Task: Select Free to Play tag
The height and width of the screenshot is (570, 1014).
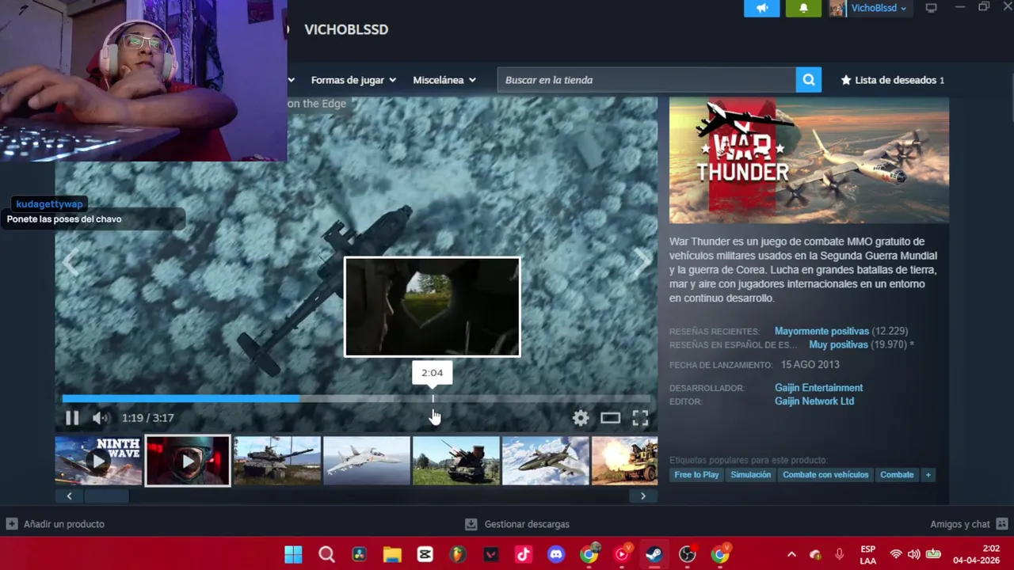Action: pos(697,475)
